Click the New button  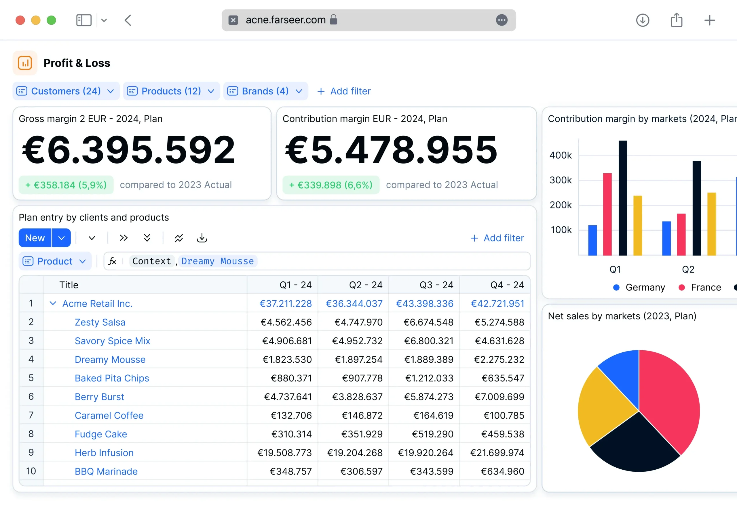tap(35, 238)
